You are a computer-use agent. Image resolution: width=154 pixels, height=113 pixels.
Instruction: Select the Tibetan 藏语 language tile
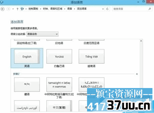[x=27, y=85]
